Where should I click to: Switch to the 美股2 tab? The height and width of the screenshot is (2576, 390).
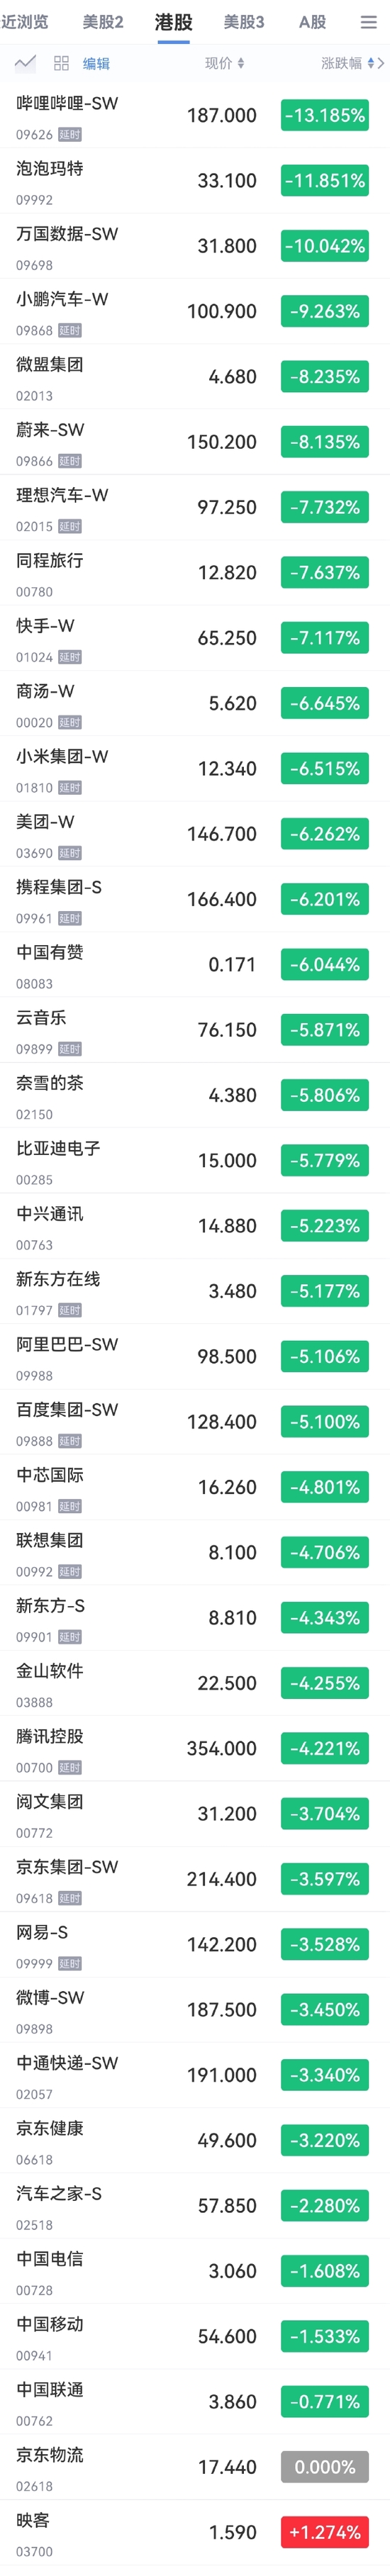pos(103,22)
